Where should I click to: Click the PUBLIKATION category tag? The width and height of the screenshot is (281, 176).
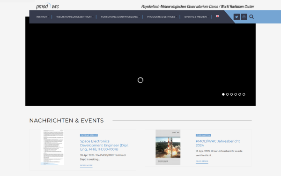click(x=203, y=135)
